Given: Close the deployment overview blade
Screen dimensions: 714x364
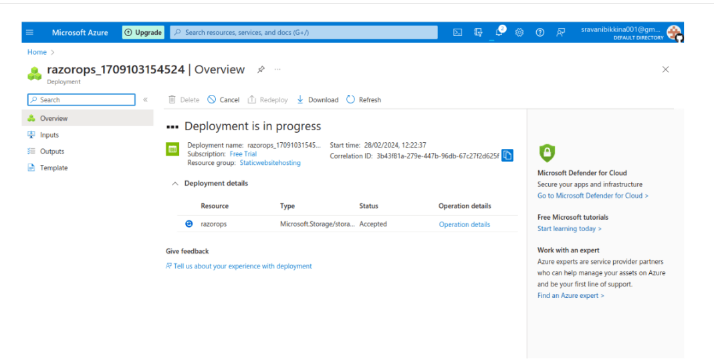Looking at the screenshot, I should 665,69.
